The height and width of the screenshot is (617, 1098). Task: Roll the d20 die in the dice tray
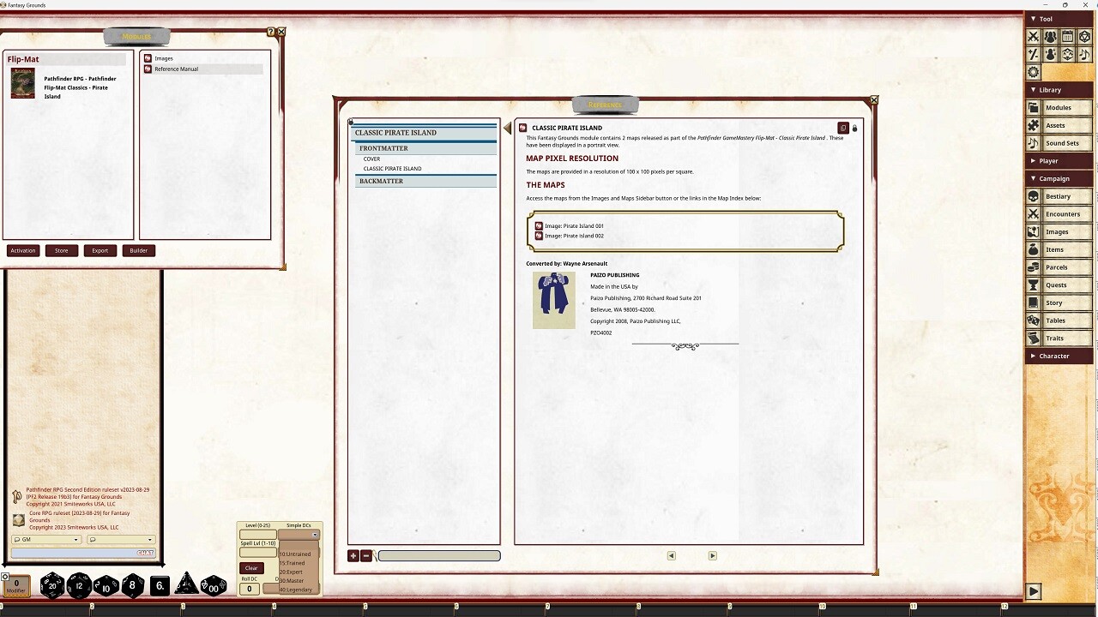[x=51, y=586]
